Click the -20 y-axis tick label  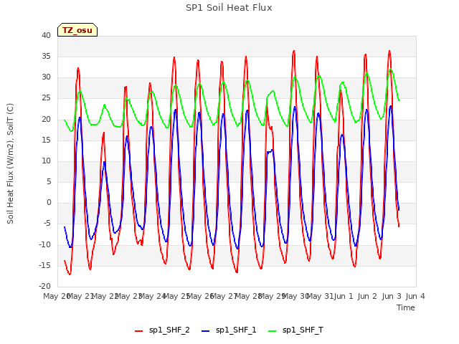tap(45, 286)
